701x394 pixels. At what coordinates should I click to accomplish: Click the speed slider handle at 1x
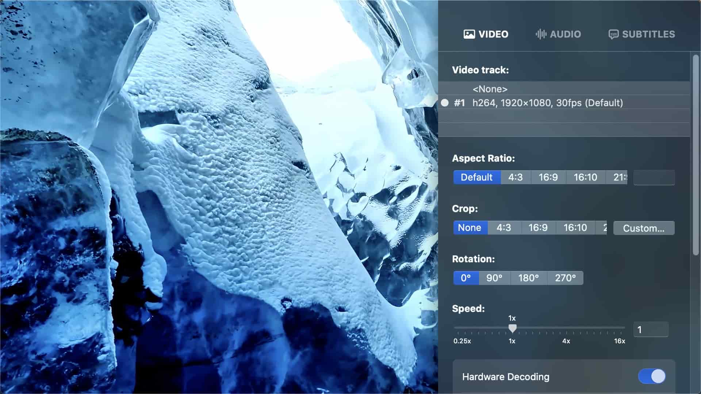click(512, 328)
